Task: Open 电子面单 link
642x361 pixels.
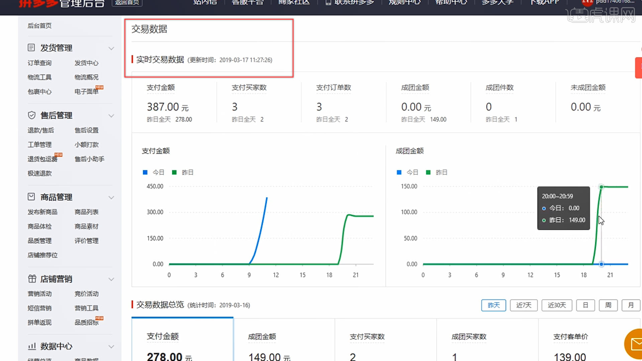Action: (x=86, y=92)
